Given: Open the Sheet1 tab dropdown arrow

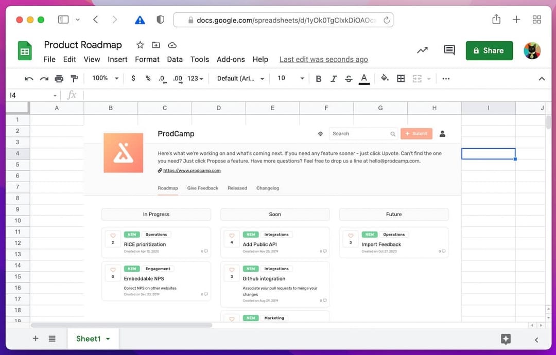Looking at the screenshot, I should click(x=108, y=339).
